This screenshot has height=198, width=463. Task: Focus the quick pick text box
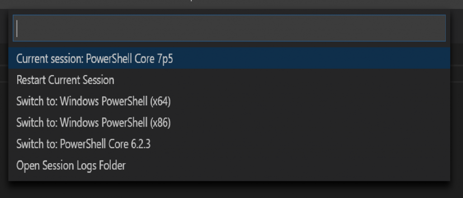[x=229, y=28]
